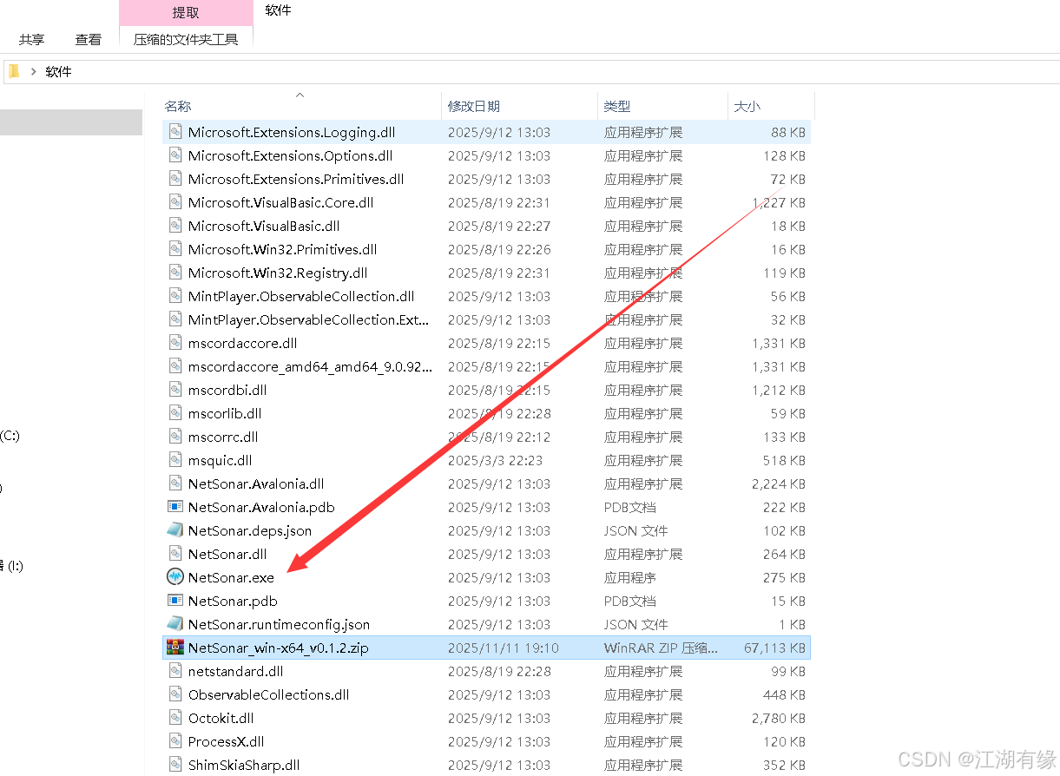This screenshot has height=776, width=1060.
Task: Open the 提取 ribbon tab
Action: click(x=186, y=12)
